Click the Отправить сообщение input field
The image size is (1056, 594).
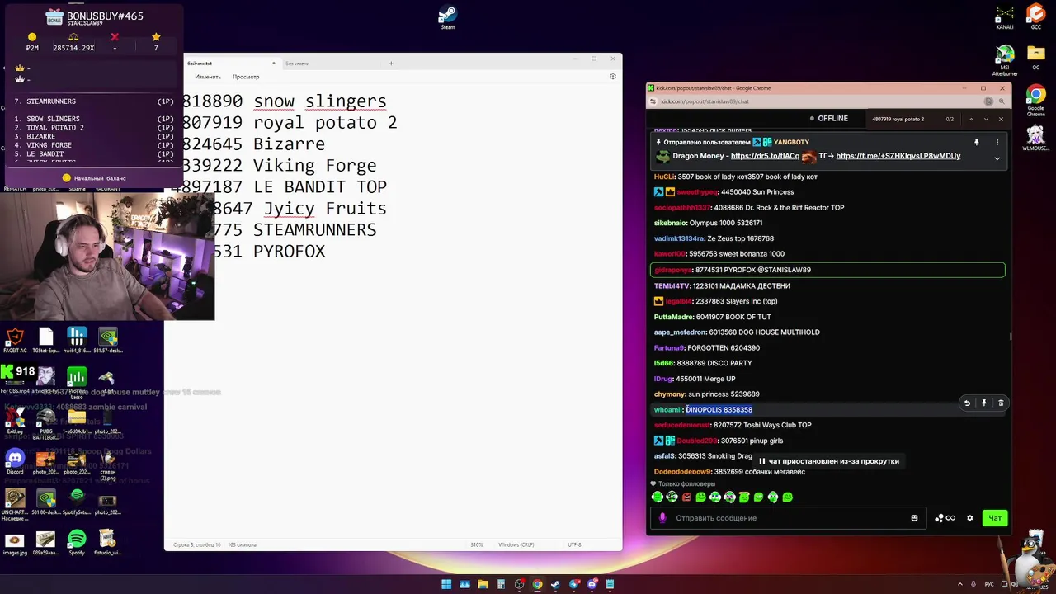[x=788, y=518]
